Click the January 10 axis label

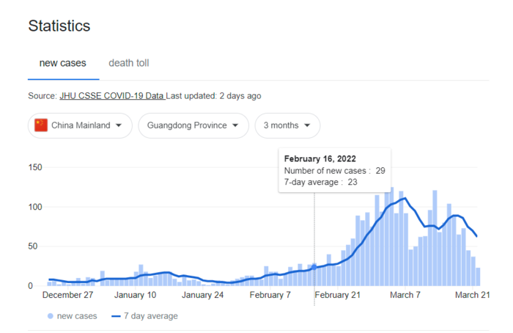(x=136, y=295)
